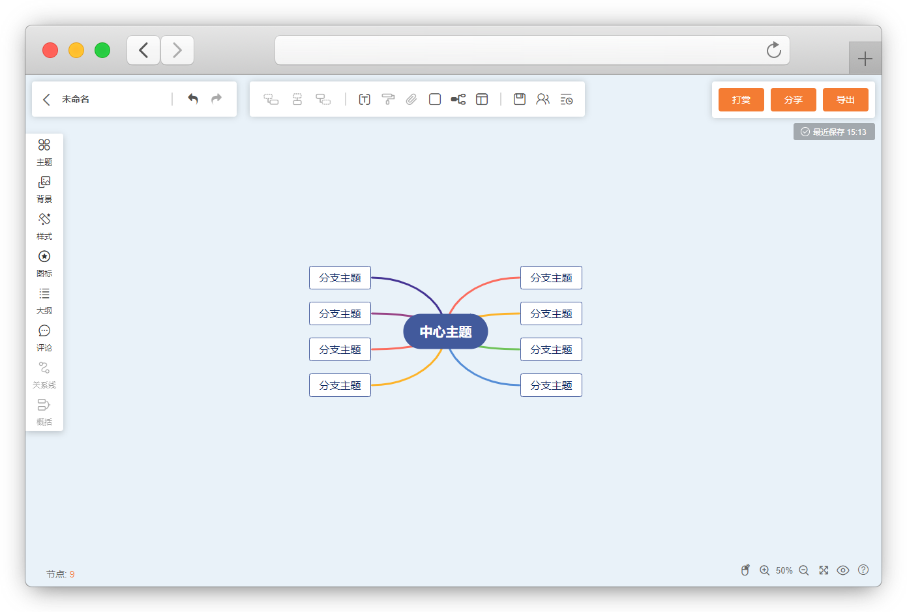907x612 pixels.
Task: Open the 样式 style panel
Action: coord(44,227)
